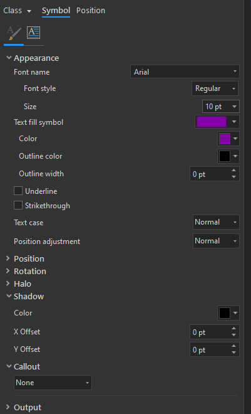The image size is (251, 414).
Task: Increase Shadow Y Offset with up arrow
Action: coord(233,346)
